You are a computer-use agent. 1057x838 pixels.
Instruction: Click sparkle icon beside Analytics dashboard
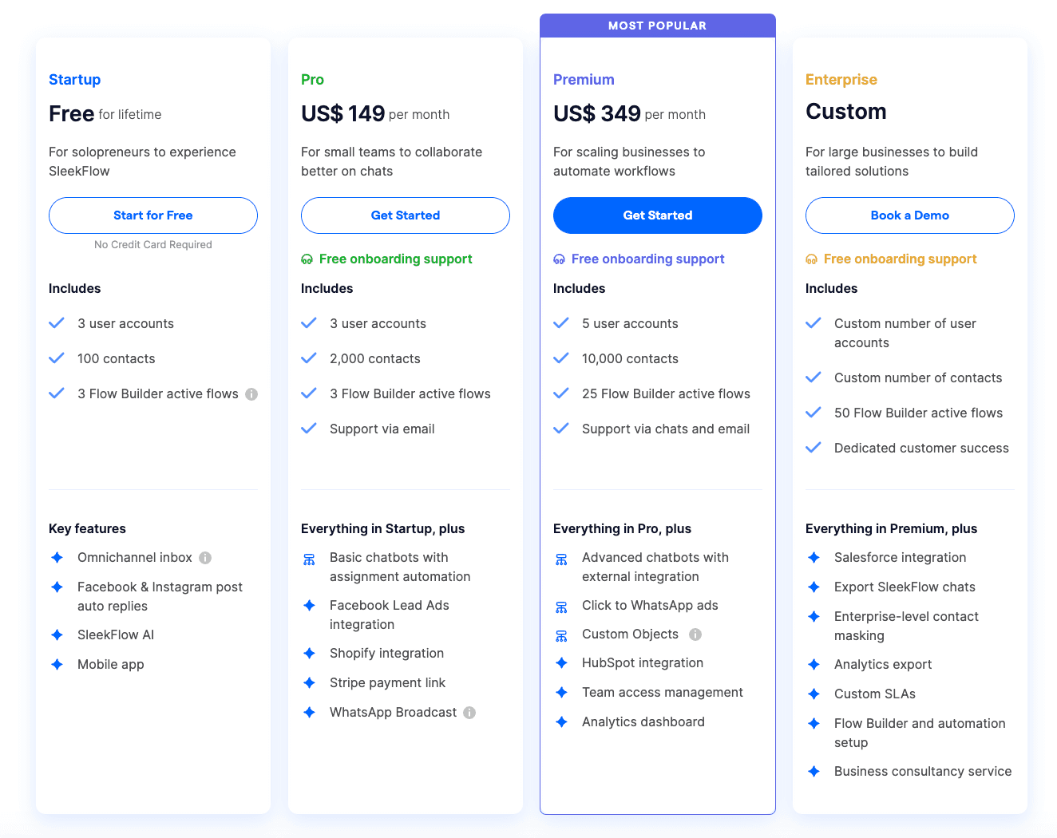tap(561, 721)
